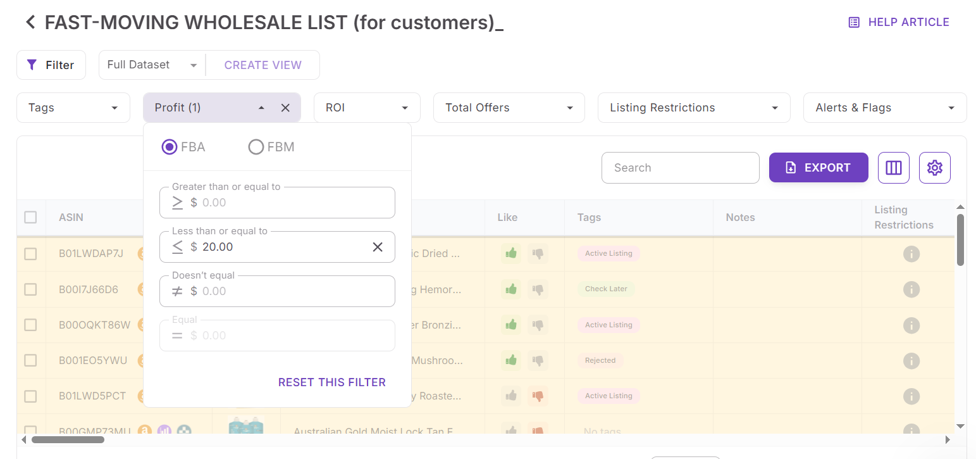Viewport: 976px width, 459px height.
Task: Clear the Profit filter with its X icon
Action: click(x=285, y=108)
